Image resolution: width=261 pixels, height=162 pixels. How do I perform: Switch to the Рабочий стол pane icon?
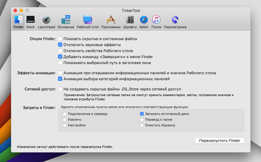pyautogui.click(x=88, y=20)
